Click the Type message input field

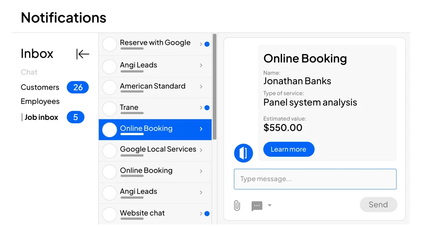coord(315,179)
